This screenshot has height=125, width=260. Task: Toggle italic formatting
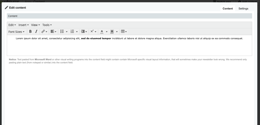(x=36, y=31)
